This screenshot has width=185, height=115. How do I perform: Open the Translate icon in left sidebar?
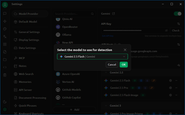coord(5,37)
